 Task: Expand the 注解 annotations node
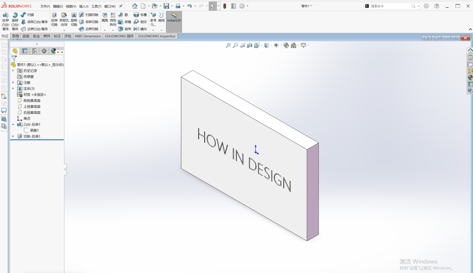pos(13,83)
